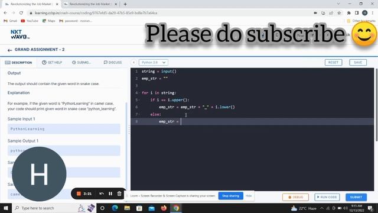
Task: Restart the Loom recording with the undo arrow
Action: pyautogui.click(x=102, y=193)
